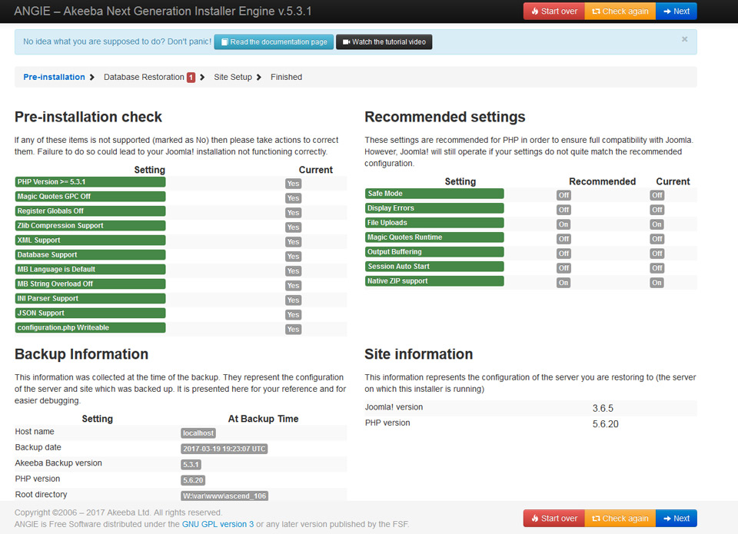Click the Zlib Compression Support label
Viewport: 738px width, 534px height.
(91, 226)
